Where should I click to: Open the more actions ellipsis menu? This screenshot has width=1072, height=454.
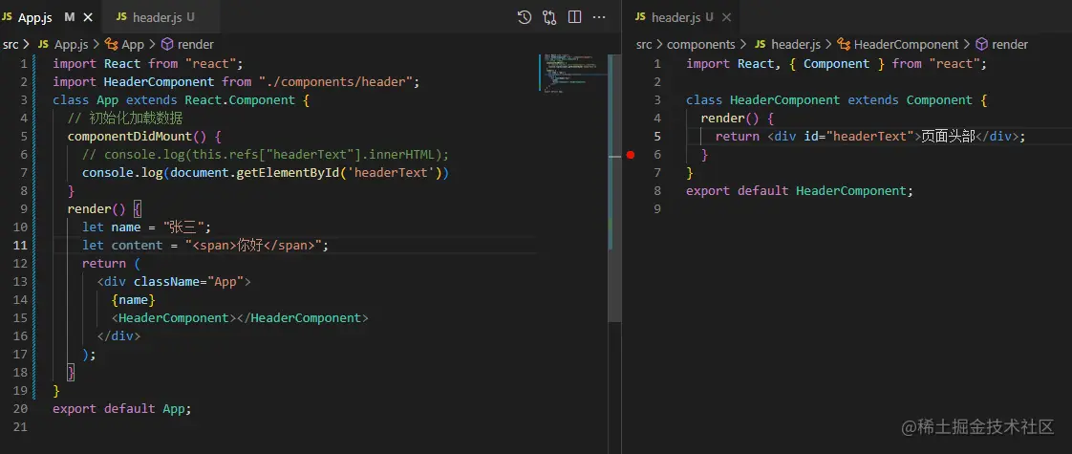point(600,17)
